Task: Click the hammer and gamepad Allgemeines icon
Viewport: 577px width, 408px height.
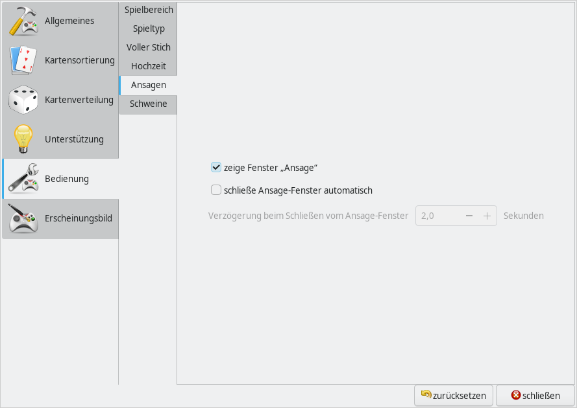Action: (23, 21)
